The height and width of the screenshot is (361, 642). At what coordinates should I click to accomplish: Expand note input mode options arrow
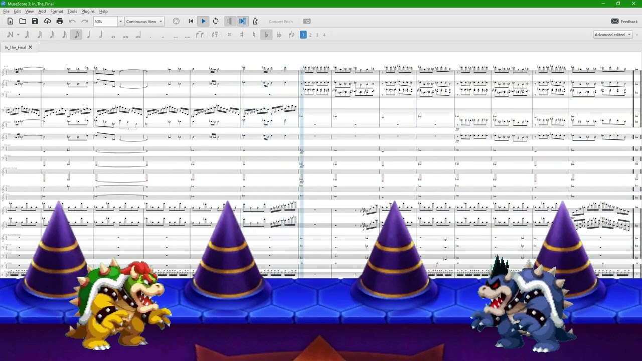pyautogui.click(x=18, y=35)
